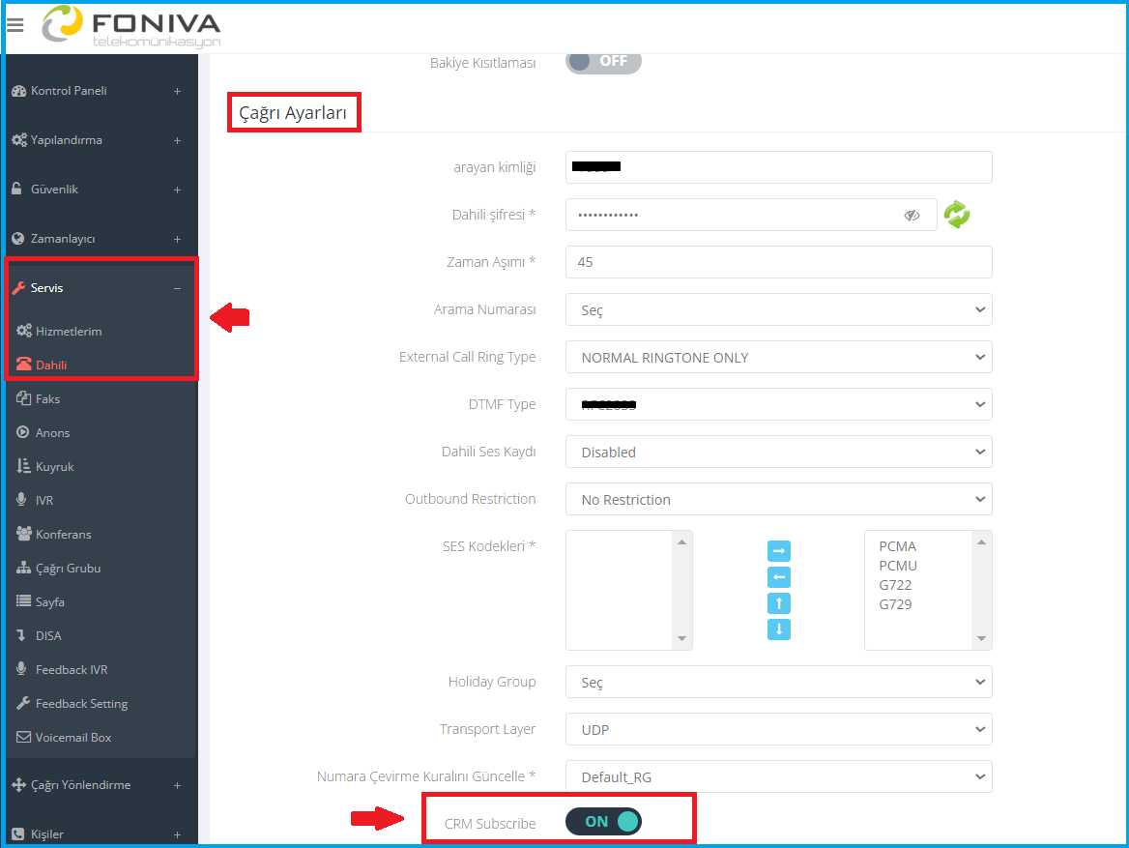This screenshot has height=848, width=1129.
Task: Click the Yapılandırma gears icon
Action: (19, 140)
